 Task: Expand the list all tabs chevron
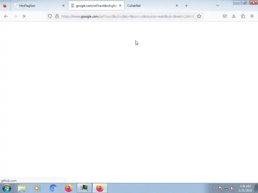(x=218, y=6)
